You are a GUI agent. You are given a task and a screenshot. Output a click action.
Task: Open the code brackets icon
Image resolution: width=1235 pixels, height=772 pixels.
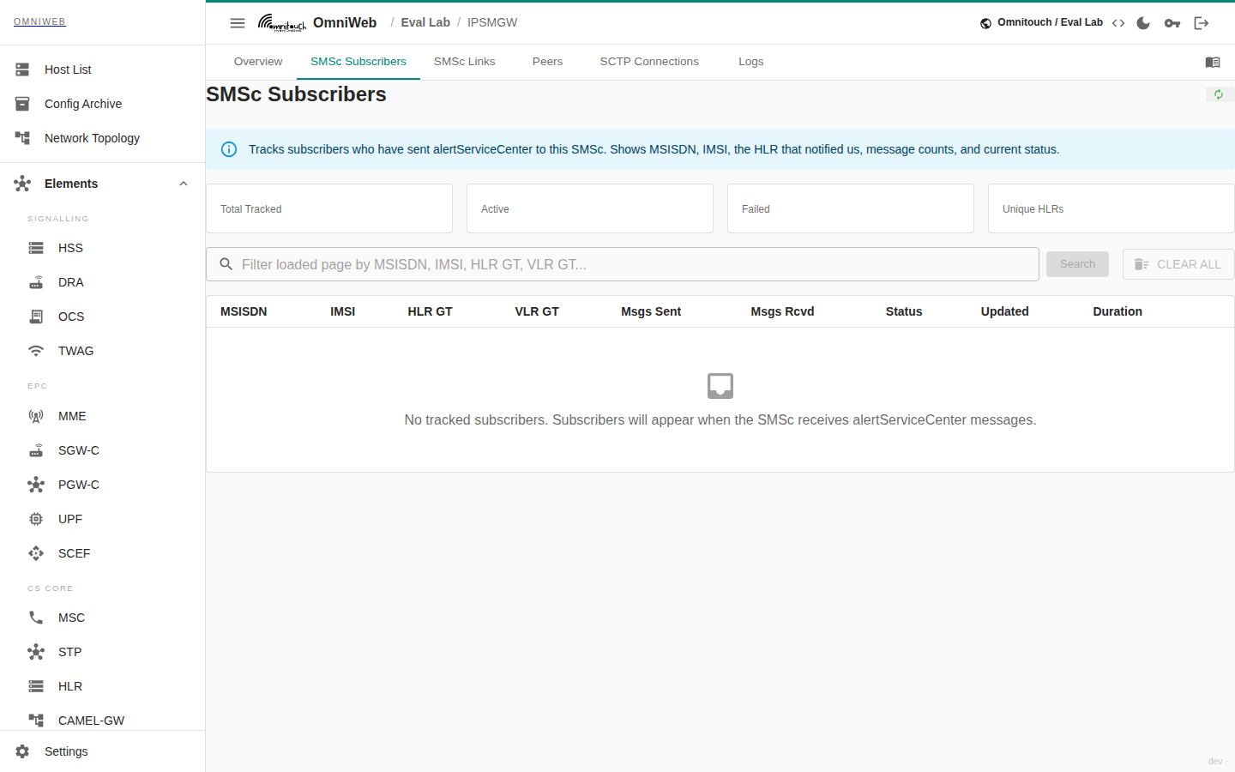click(1118, 23)
